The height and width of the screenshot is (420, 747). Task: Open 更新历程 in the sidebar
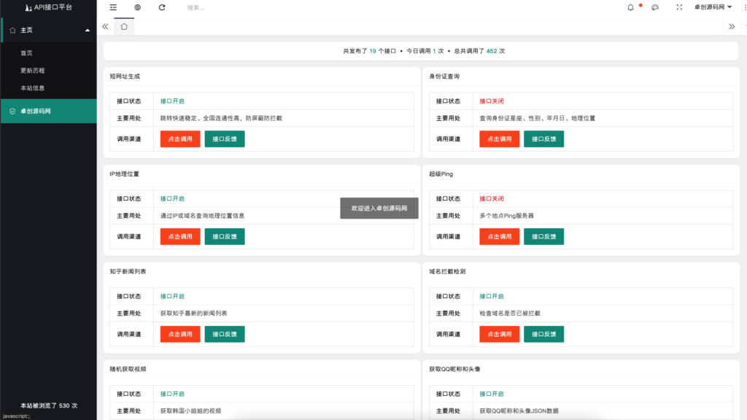point(32,71)
